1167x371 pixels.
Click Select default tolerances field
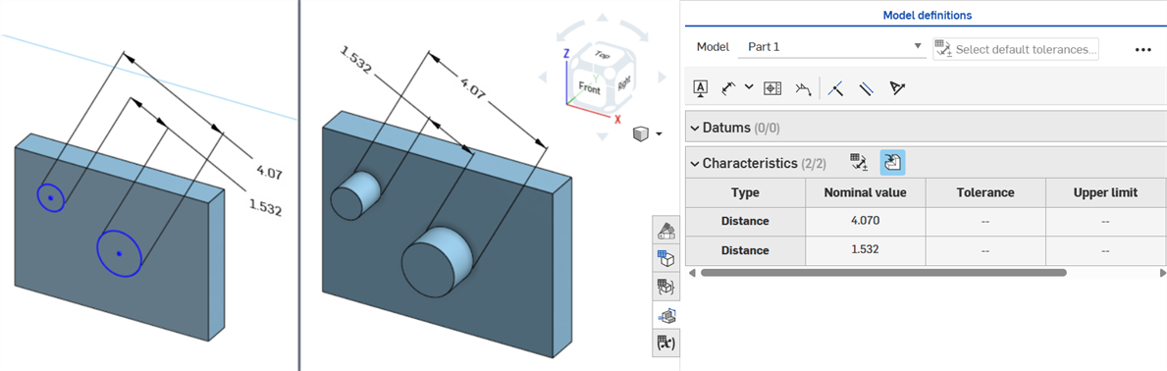pos(1016,50)
